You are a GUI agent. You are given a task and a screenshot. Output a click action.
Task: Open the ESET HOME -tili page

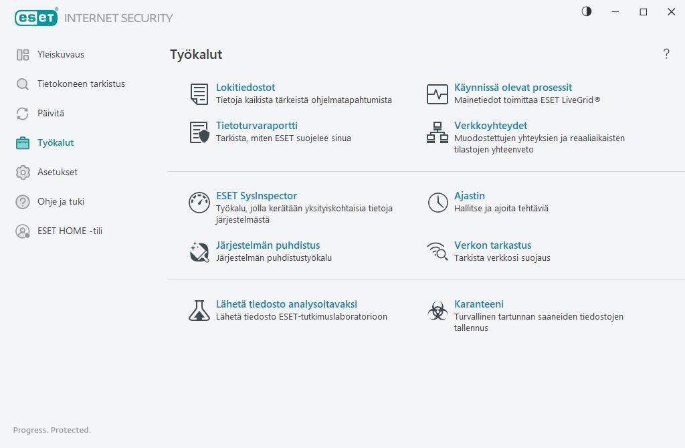coord(70,231)
